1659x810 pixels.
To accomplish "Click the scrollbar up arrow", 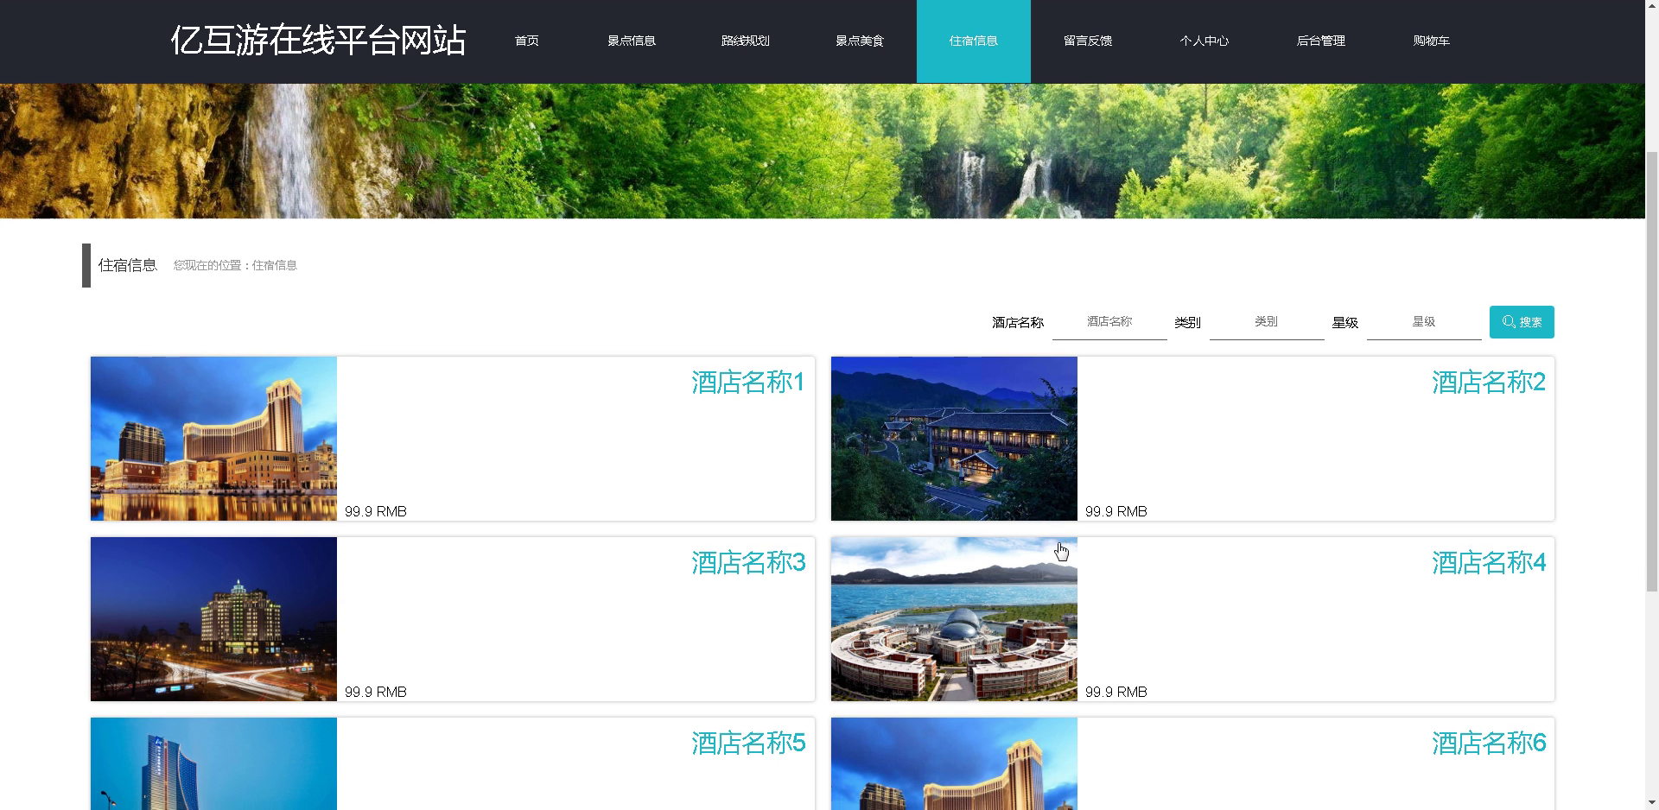I will point(1651,7).
